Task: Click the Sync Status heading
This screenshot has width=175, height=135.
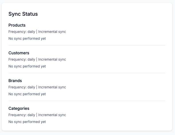Action: tap(23, 14)
